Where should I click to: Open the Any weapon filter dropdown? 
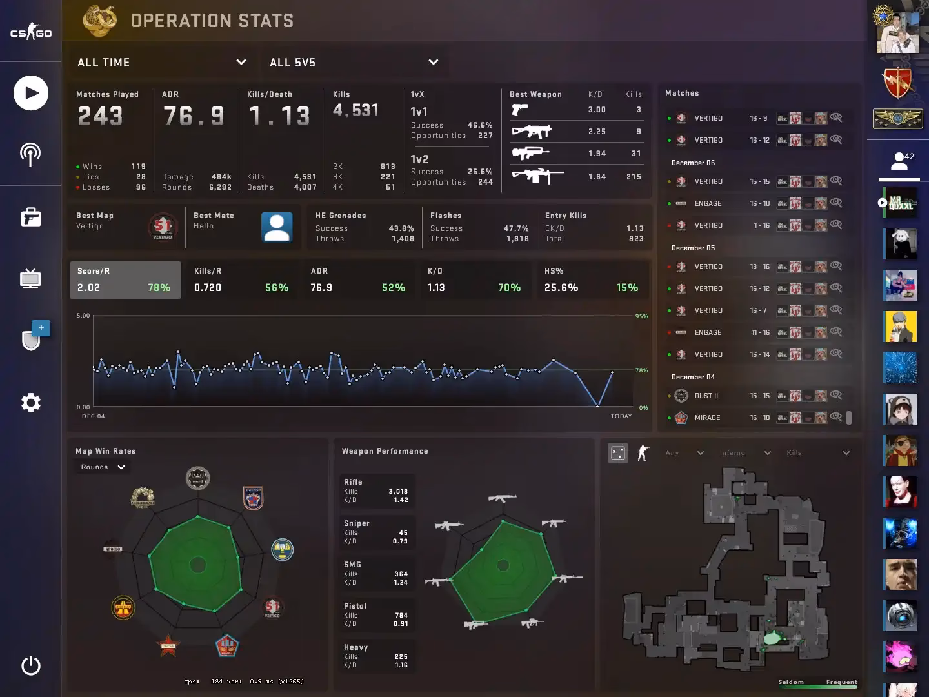684,453
